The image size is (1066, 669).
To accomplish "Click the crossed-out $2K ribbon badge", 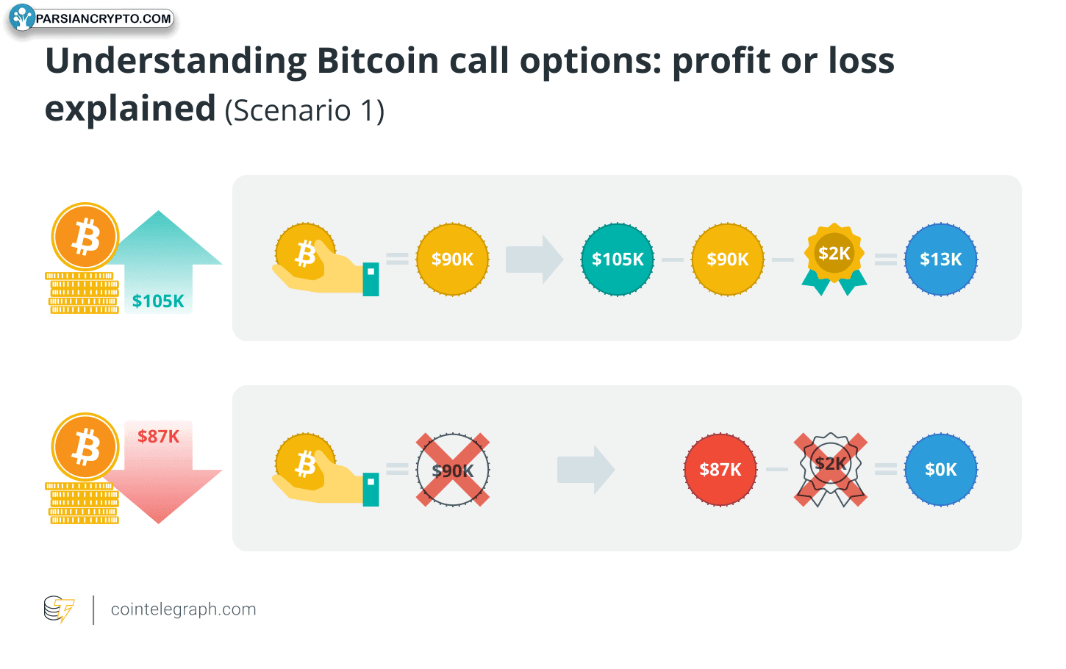I will click(x=831, y=470).
